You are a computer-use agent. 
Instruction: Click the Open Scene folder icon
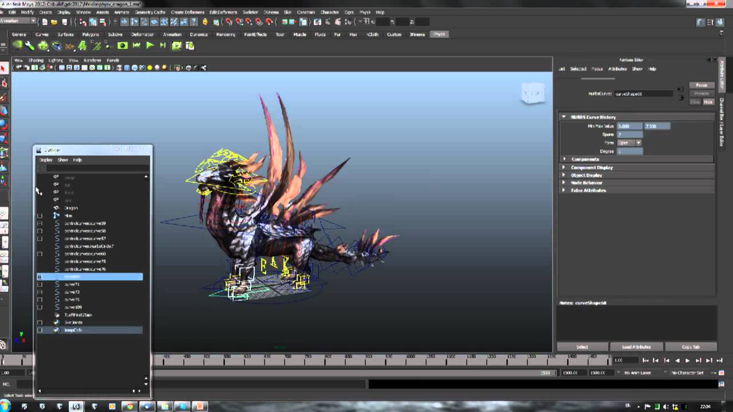[x=53, y=22]
